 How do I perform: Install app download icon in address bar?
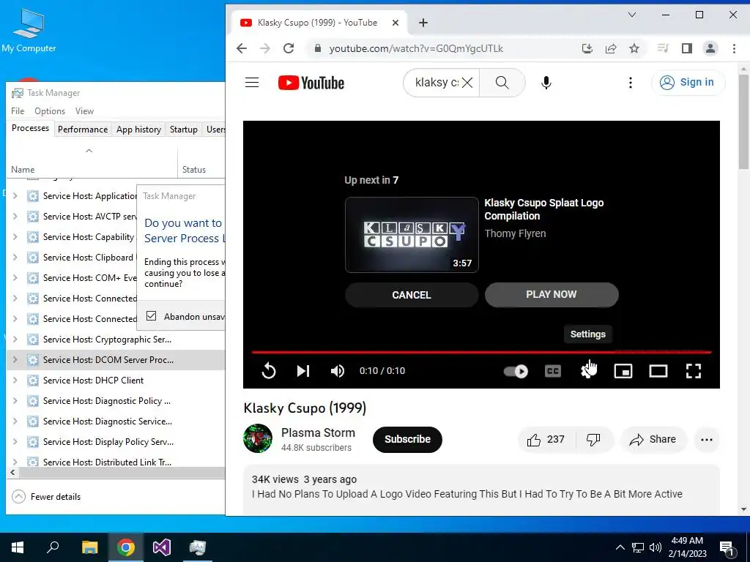click(587, 48)
